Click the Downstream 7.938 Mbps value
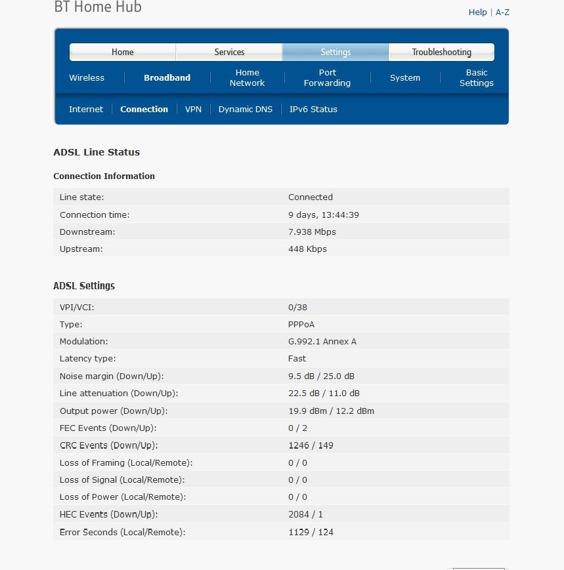Screen dimensions: 564x570 (x=312, y=232)
